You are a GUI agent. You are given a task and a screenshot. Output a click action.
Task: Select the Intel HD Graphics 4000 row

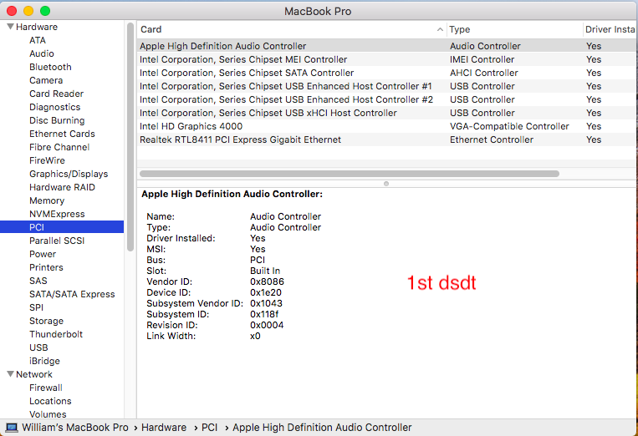coord(191,126)
